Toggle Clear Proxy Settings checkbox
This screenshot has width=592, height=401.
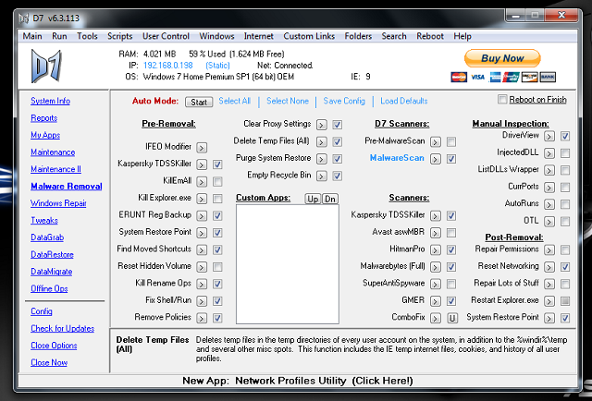[338, 125]
